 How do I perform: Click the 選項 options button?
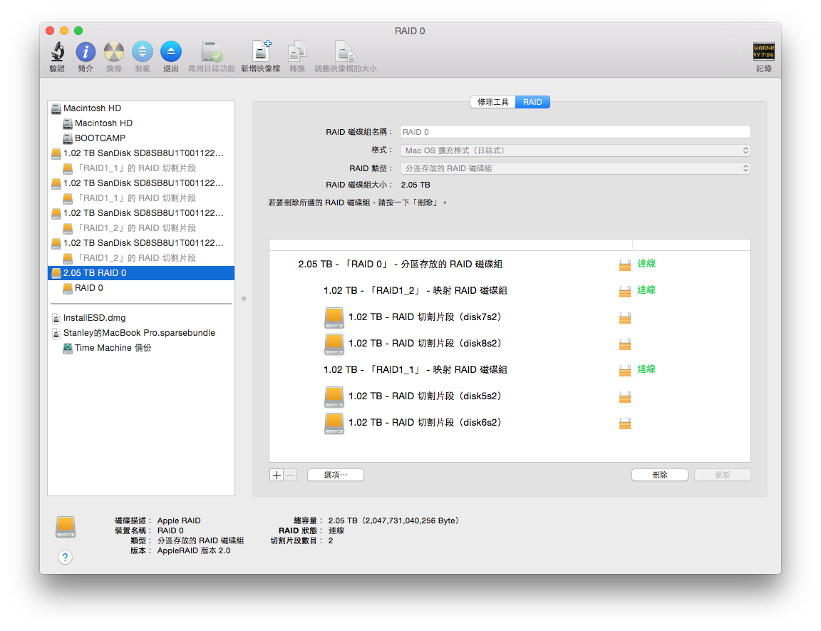335,475
